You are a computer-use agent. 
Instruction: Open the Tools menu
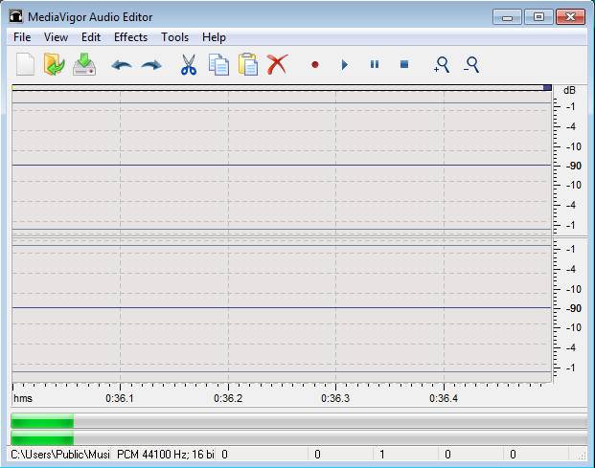[x=175, y=37]
